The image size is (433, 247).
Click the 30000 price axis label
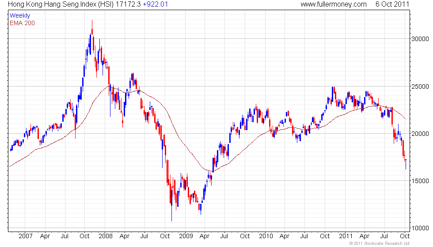420,39
